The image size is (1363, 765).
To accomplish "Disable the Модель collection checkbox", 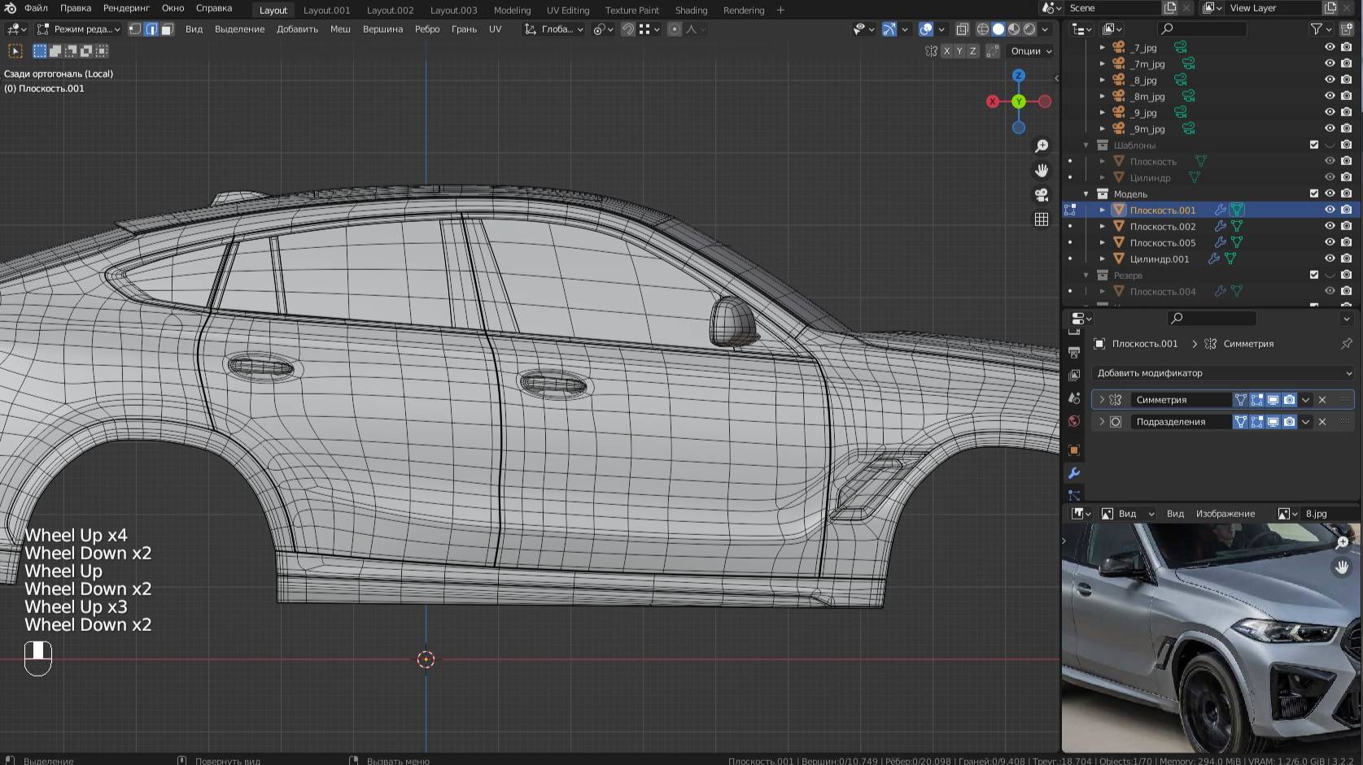I will pos(1314,193).
